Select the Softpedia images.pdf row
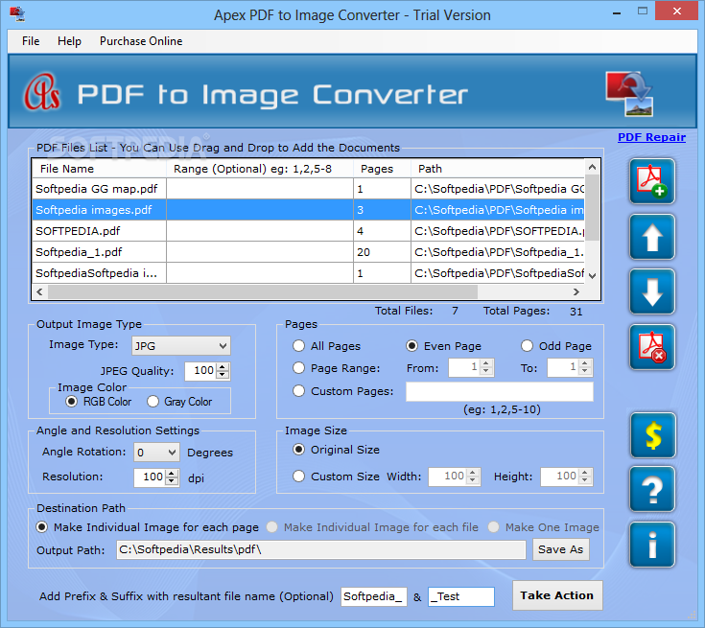Viewport: 705px width, 628px height. tap(308, 210)
